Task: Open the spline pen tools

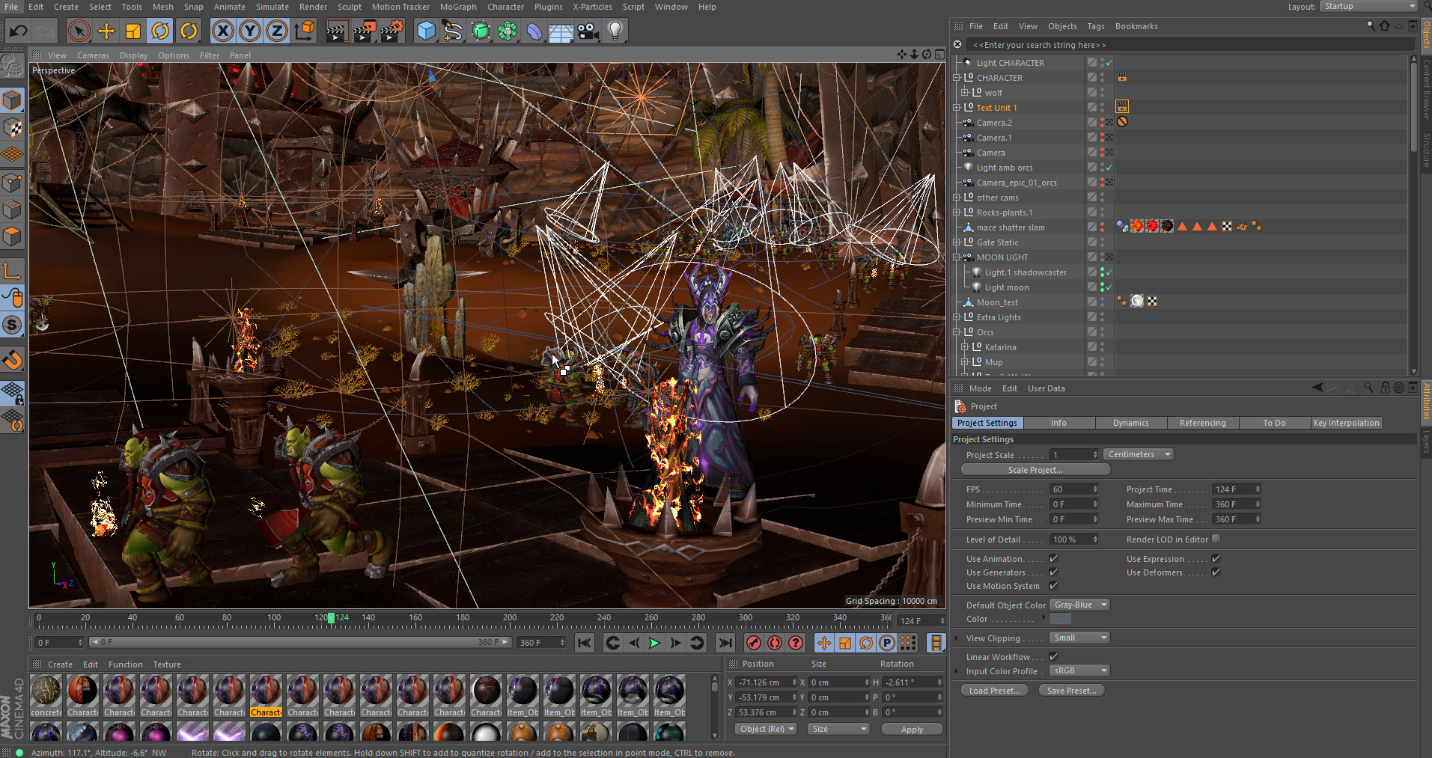Action: coord(453,31)
